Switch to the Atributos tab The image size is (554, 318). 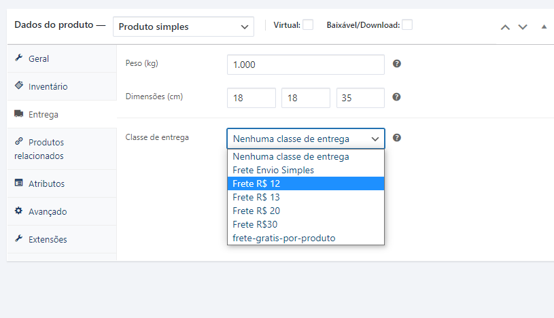[x=62, y=183]
